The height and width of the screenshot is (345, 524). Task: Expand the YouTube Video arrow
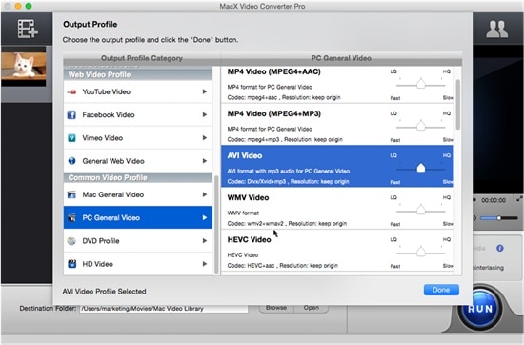point(205,91)
